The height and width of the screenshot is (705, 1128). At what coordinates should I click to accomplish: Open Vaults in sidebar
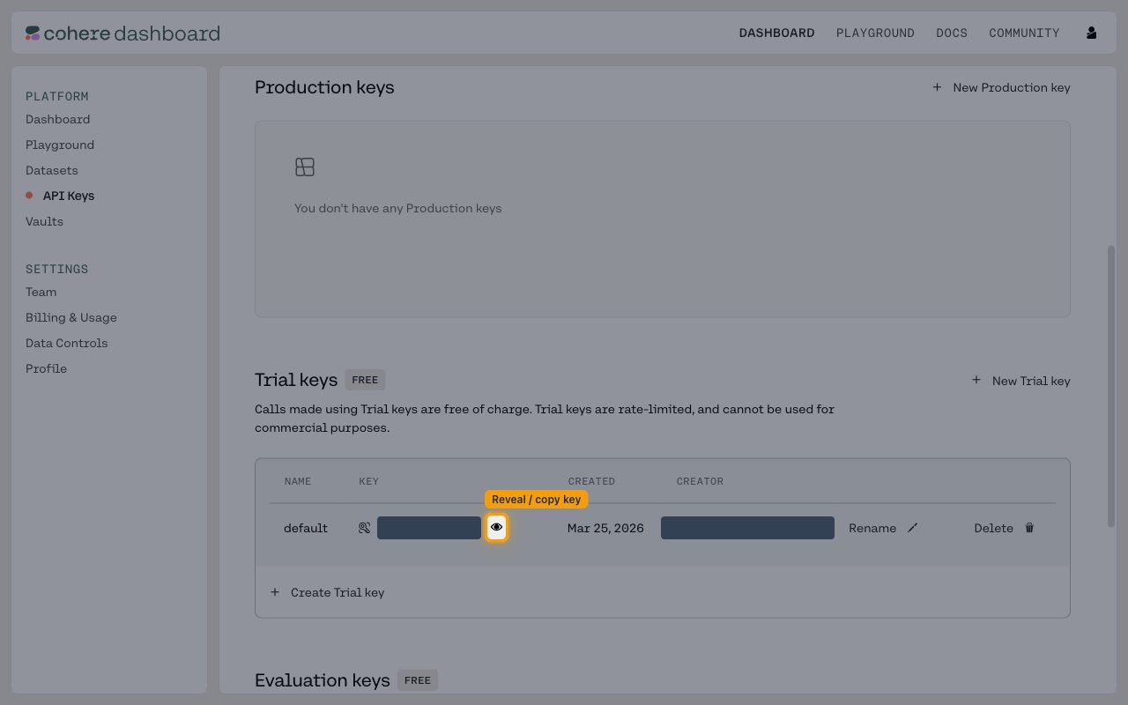tap(44, 221)
